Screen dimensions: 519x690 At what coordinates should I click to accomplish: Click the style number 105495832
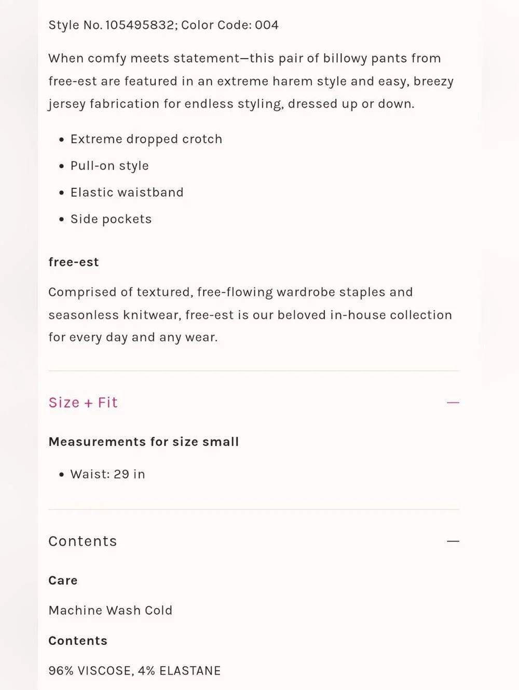tap(140, 25)
